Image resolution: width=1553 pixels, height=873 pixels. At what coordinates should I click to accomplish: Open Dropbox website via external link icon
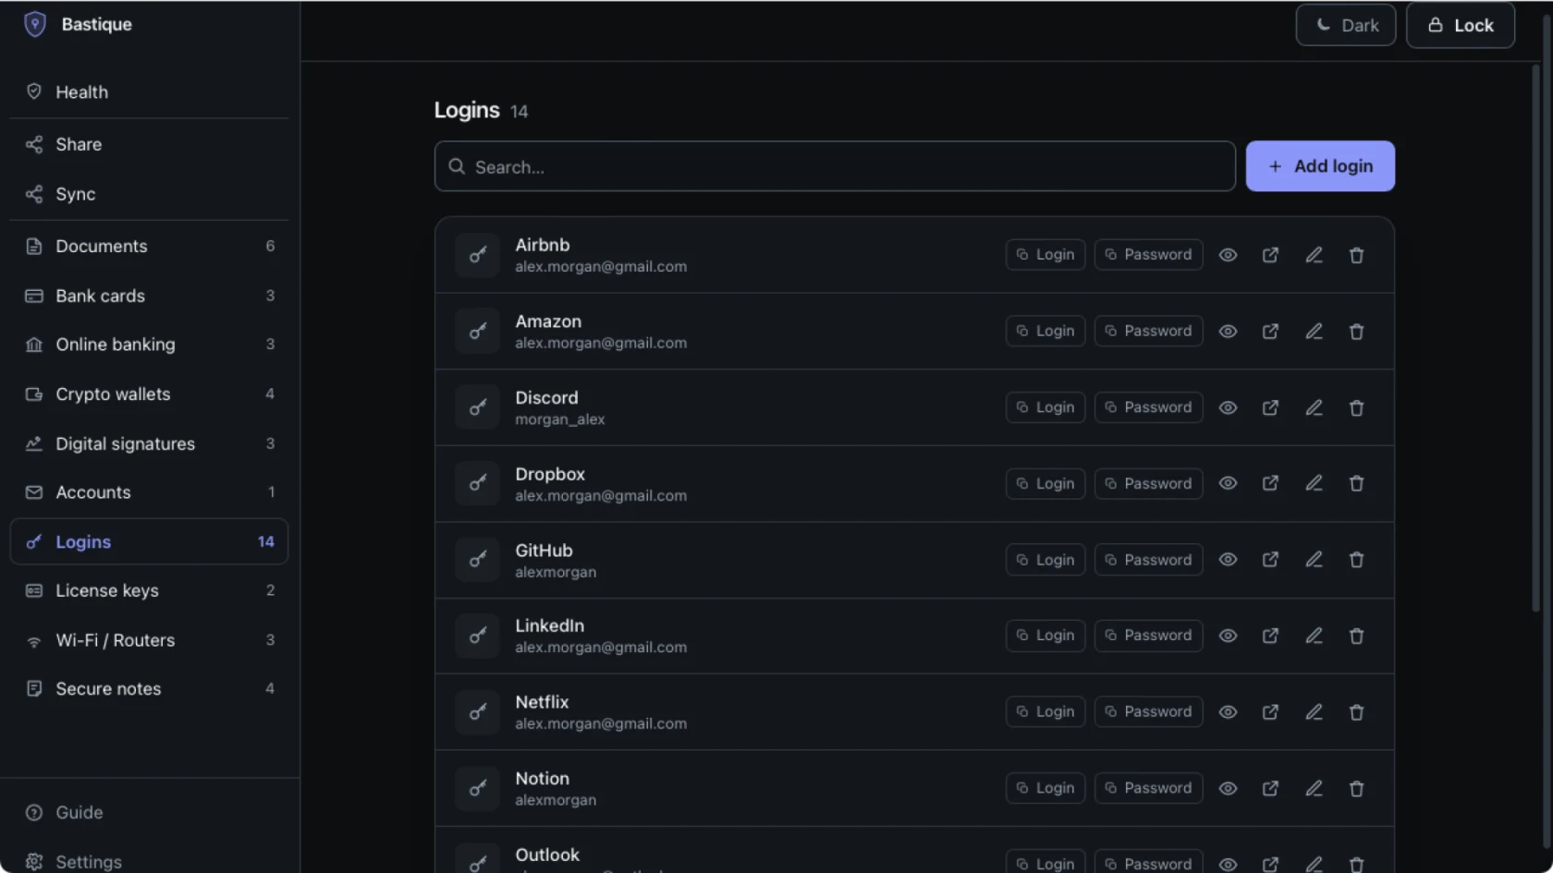point(1270,483)
